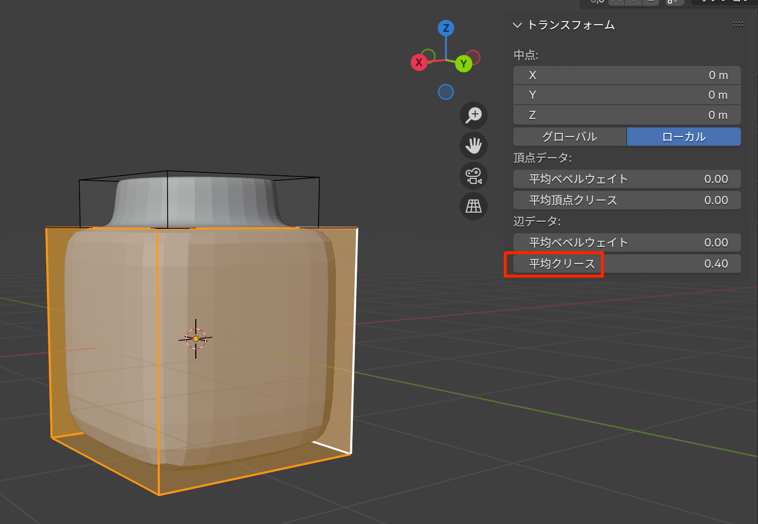The width and height of the screenshot is (758, 524).
Task: Click the 中点 Y value field
Action: [627, 95]
